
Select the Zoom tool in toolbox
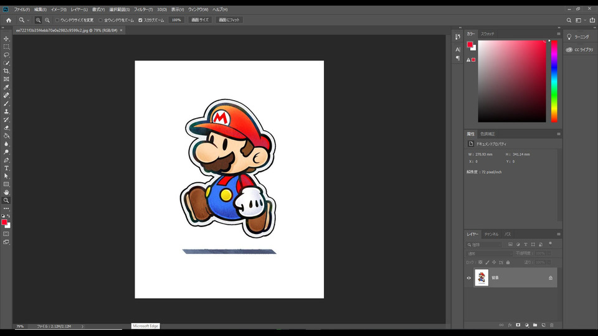pos(6,200)
